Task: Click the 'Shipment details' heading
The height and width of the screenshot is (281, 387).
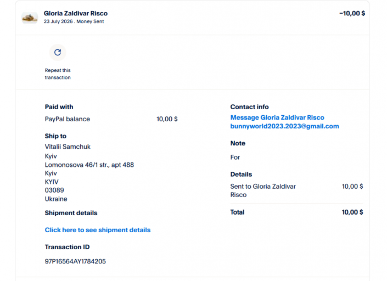Action: pos(71,213)
